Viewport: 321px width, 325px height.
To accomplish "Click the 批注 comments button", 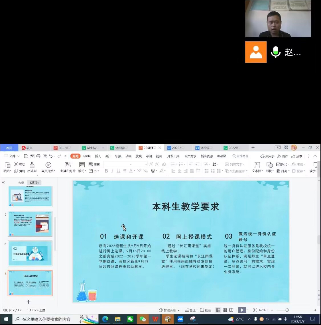I will click(x=206, y=310).
